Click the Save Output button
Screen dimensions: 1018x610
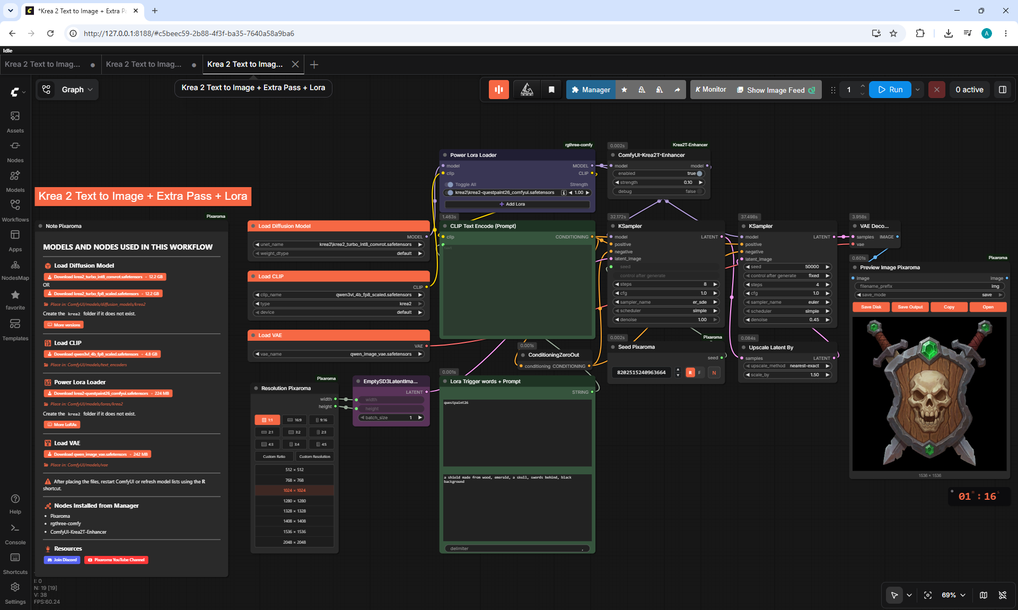coord(910,307)
